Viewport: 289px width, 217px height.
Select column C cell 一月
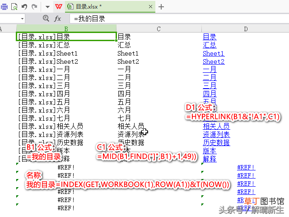pos(159,69)
